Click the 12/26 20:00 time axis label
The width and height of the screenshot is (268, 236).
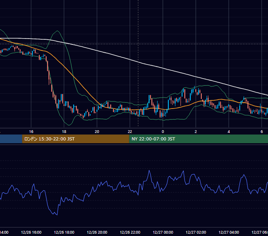pos(97,232)
